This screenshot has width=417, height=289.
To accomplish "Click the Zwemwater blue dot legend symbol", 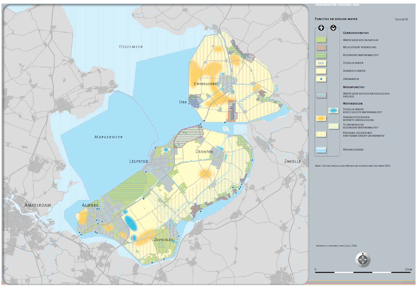I will (x=321, y=79).
